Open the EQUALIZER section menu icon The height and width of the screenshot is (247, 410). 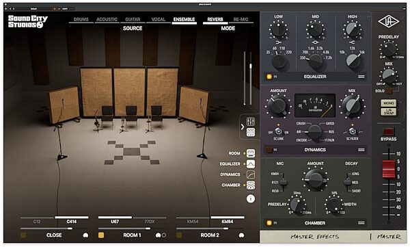click(361, 77)
